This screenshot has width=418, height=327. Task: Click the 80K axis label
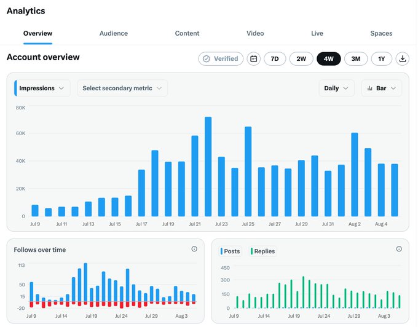(x=20, y=108)
